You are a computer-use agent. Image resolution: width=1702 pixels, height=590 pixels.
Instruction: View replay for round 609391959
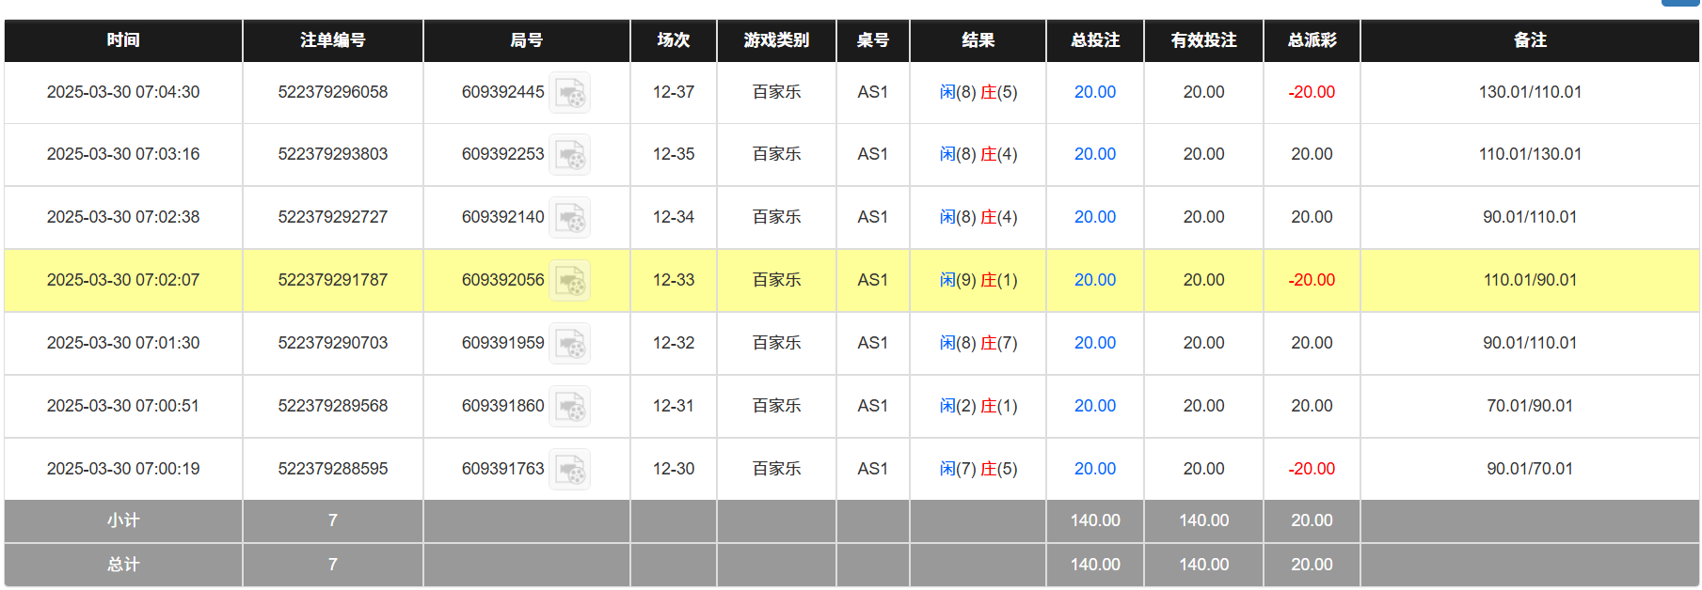569,344
